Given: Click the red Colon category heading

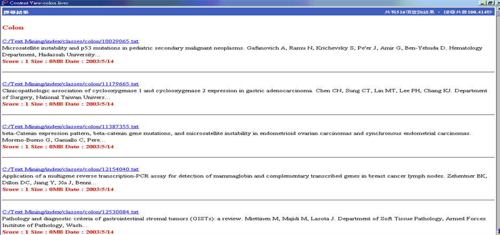Looking at the screenshot, I should (13, 27).
